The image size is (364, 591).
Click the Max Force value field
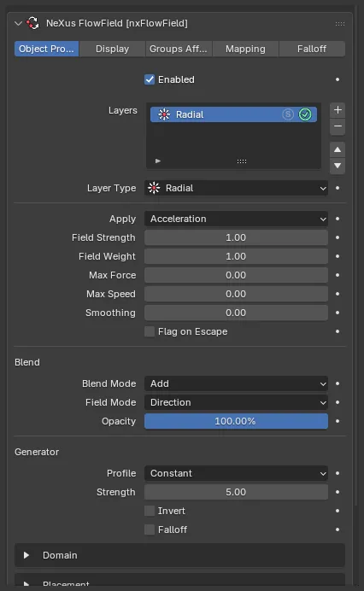point(236,276)
